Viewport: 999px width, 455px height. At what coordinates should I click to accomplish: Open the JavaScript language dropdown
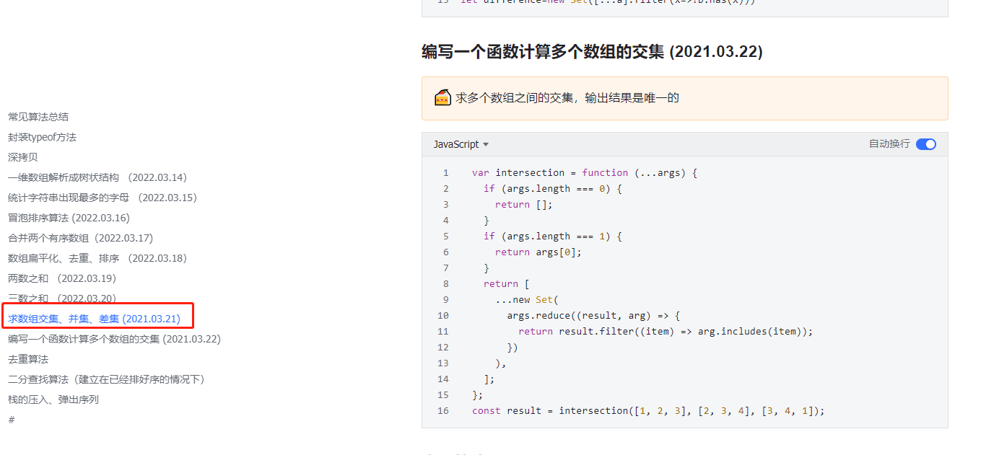point(461,144)
